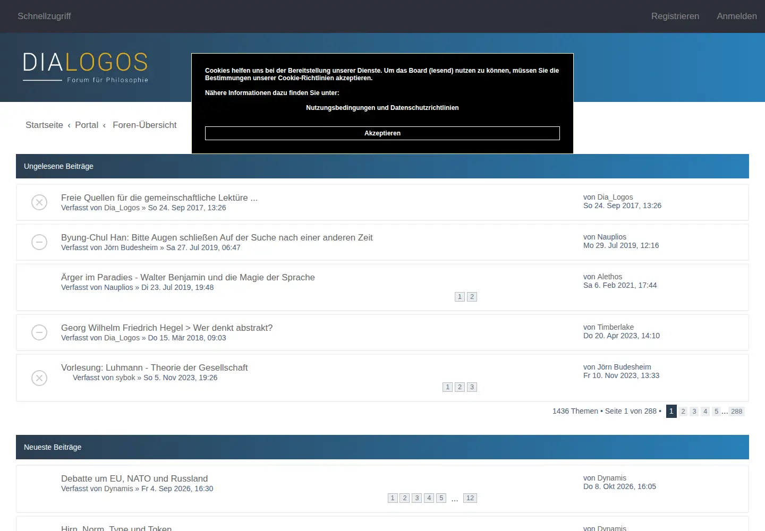
Task: Click the Ungelesene Beiträge section header
Action: [x=382, y=166]
